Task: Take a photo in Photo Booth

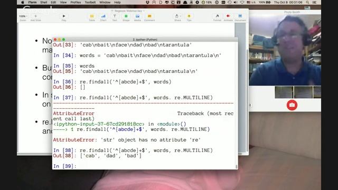Action: (292, 105)
